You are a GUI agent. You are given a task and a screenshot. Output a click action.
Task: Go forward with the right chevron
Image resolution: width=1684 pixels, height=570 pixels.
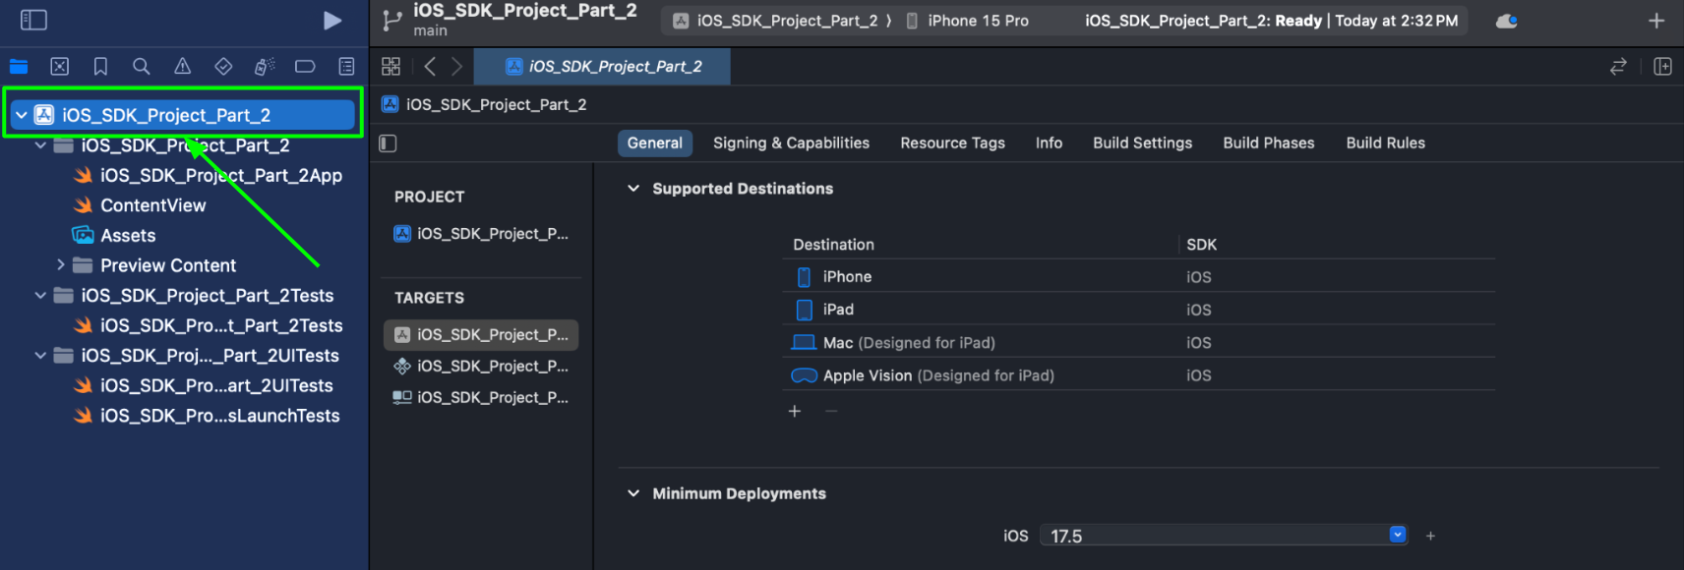456,66
